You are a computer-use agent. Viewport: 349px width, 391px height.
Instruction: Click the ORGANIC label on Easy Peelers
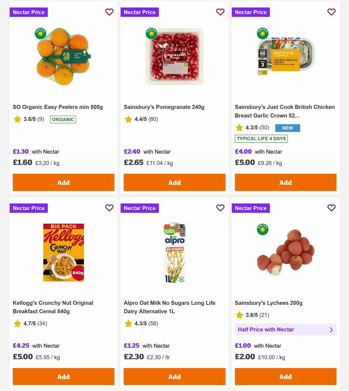(x=63, y=119)
